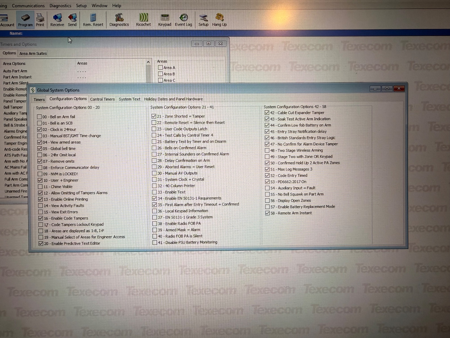Click the Print toolbar icon
Screen dimensions: 450x338
(40, 20)
